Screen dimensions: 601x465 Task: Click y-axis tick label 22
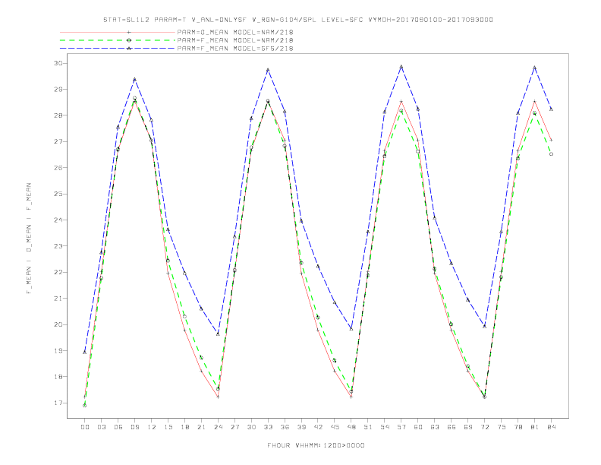[58, 272]
